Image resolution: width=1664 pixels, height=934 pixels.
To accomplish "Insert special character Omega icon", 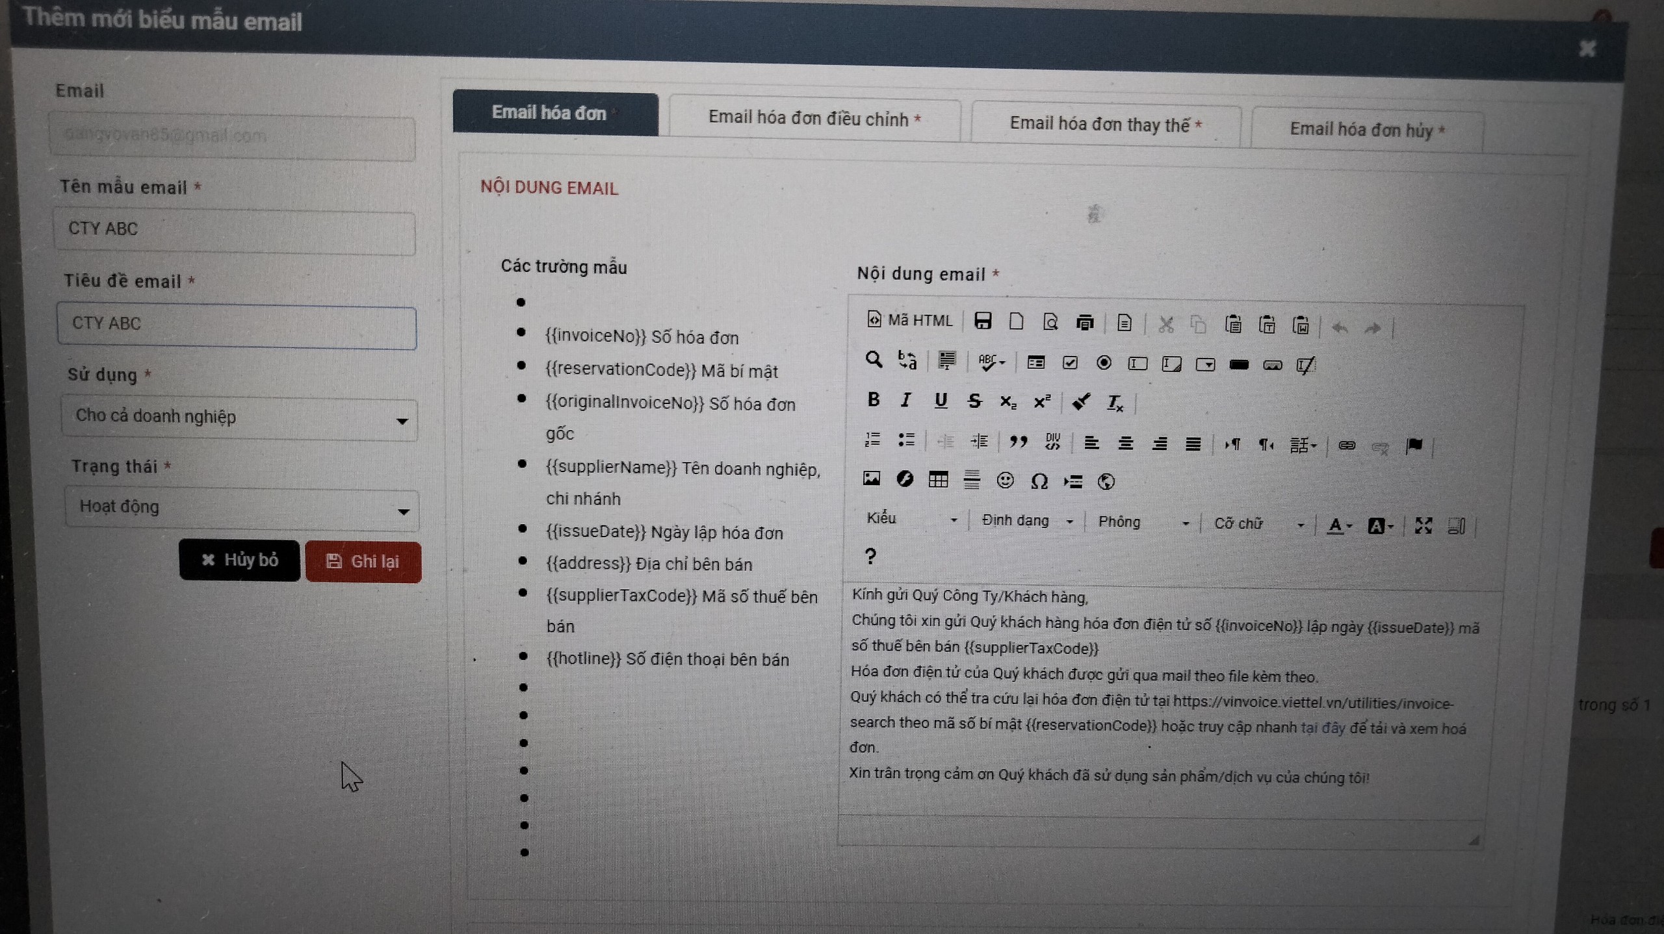I will 1039,481.
